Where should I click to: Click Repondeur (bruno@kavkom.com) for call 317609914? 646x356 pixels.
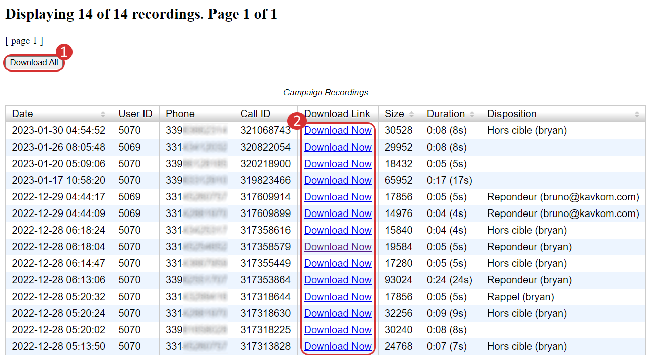pos(563,197)
